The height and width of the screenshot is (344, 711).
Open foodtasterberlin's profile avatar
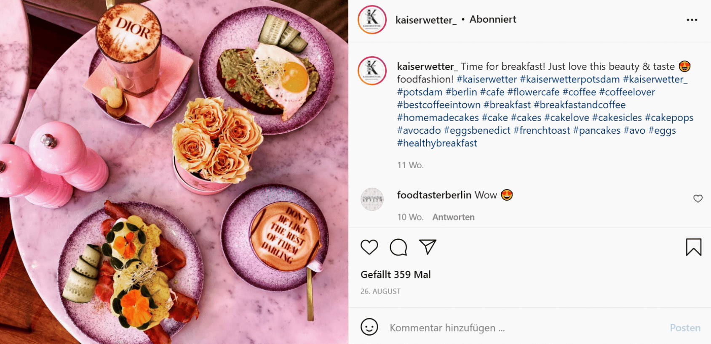point(372,199)
